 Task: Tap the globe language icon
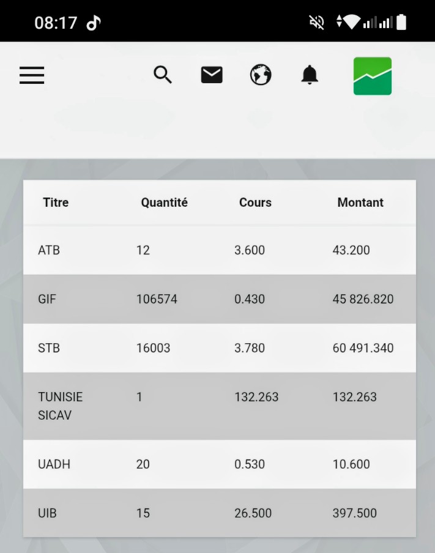[x=261, y=75]
